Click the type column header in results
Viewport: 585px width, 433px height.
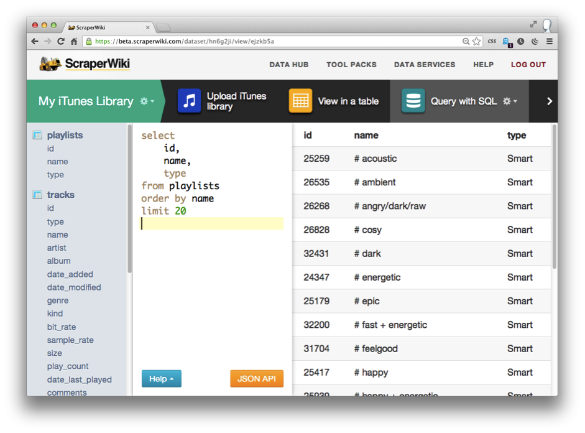[517, 135]
